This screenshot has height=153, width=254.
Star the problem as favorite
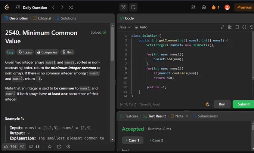coord(50,147)
